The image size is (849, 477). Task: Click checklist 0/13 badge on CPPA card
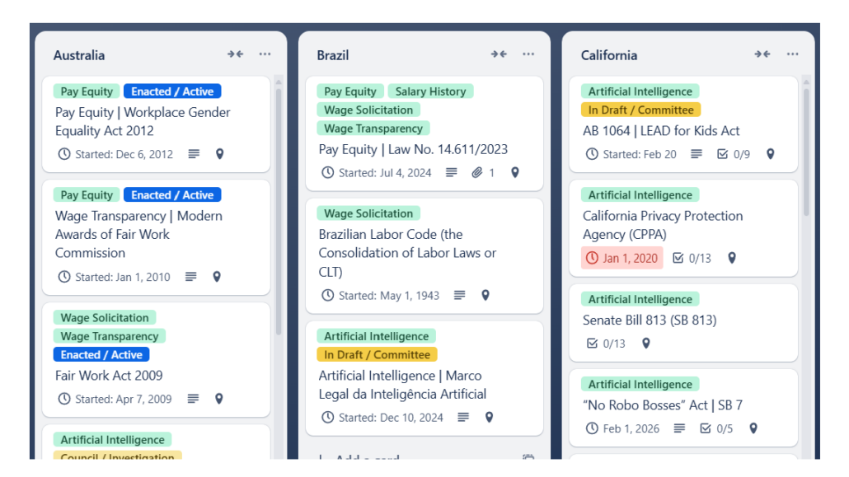[692, 258]
